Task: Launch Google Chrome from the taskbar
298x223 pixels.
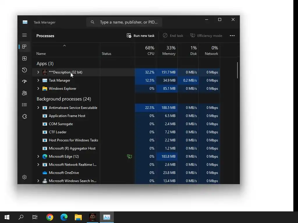Action: click(49, 217)
